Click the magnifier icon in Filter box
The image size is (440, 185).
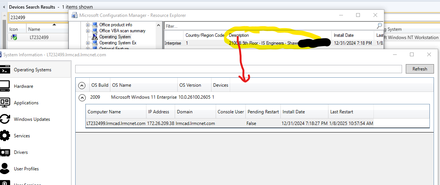[x=379, y=26]
